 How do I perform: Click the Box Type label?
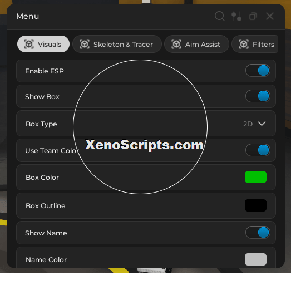(41, 124)
